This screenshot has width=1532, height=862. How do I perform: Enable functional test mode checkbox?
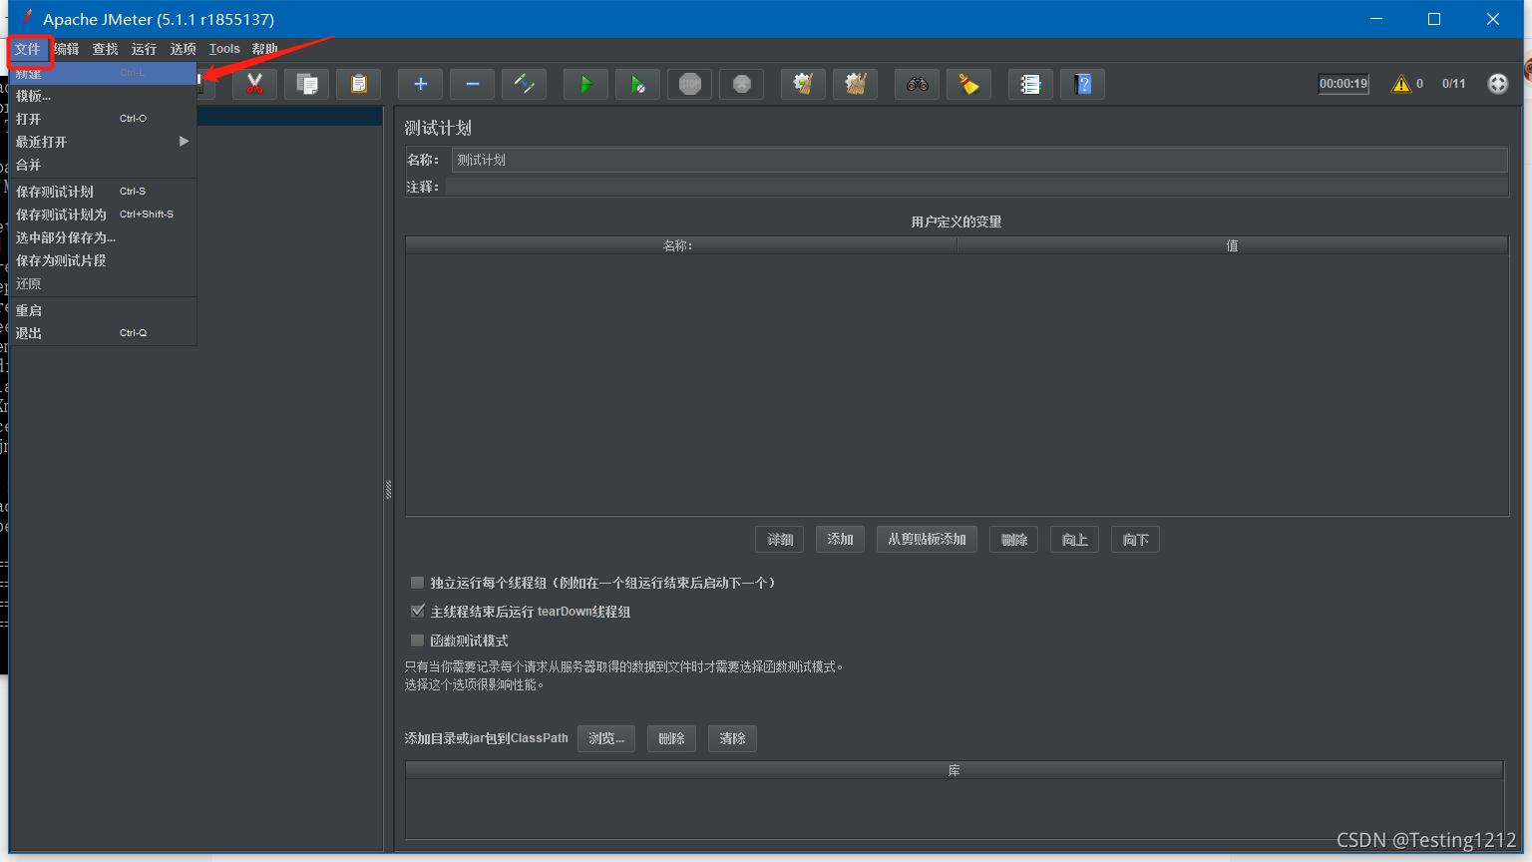418,641
